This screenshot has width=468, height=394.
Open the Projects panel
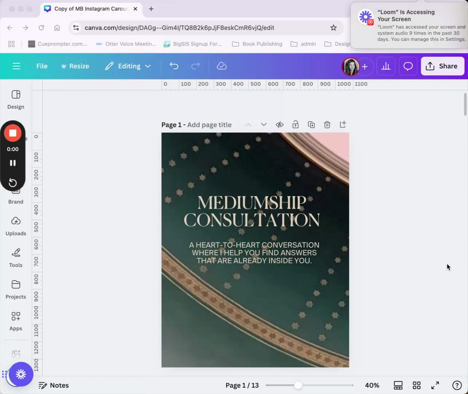pyautogui.click(x=16, y=289)
